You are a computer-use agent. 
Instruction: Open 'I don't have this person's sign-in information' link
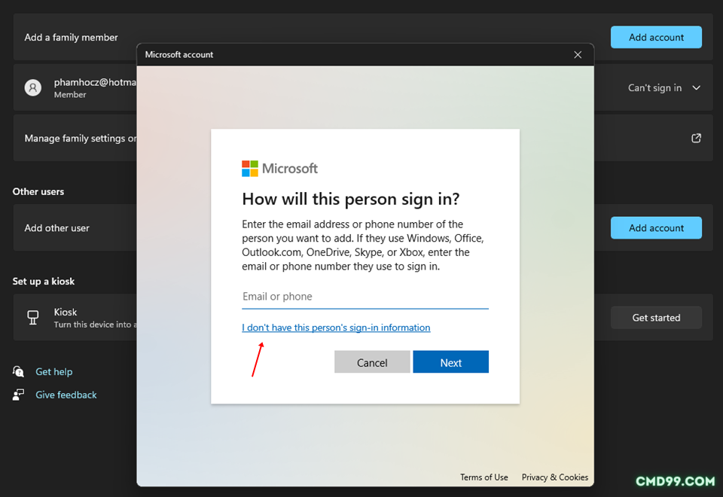click(x=336, y=328)
